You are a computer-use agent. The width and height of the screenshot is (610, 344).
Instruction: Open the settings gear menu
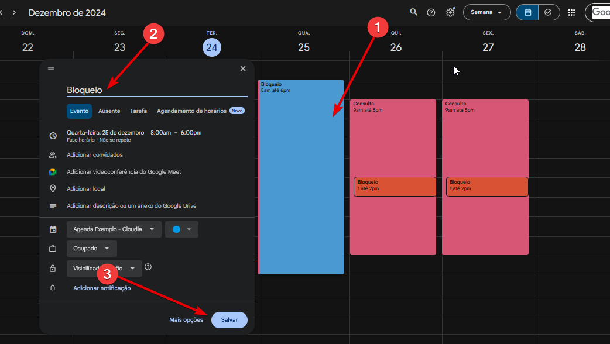point(450,12)
